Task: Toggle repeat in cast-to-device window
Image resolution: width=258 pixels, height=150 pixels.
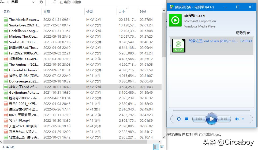Action: [179, 119]
